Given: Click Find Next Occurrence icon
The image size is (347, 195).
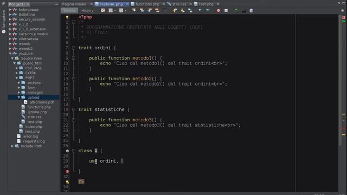Looking at the screenshot, I should tap(150, 10).
